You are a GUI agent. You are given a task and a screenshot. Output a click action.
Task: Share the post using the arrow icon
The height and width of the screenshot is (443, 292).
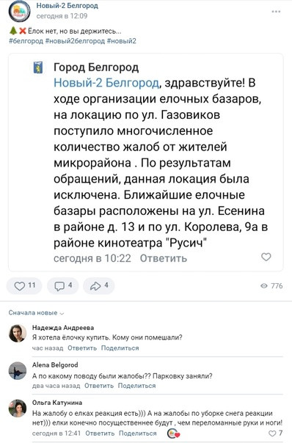98,286
